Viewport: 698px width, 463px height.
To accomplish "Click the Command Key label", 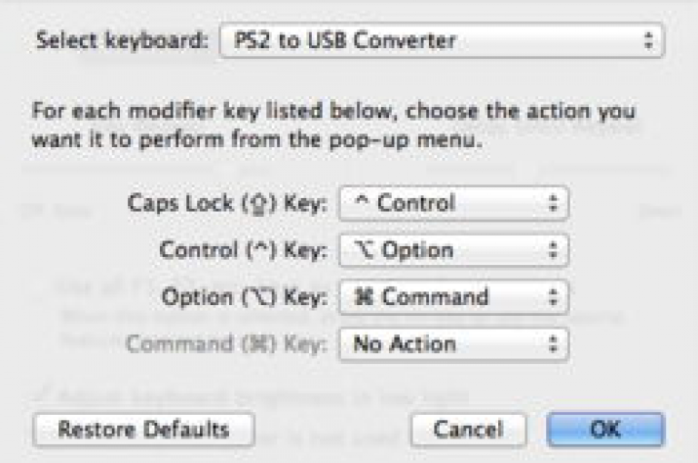I will (227, 344).
